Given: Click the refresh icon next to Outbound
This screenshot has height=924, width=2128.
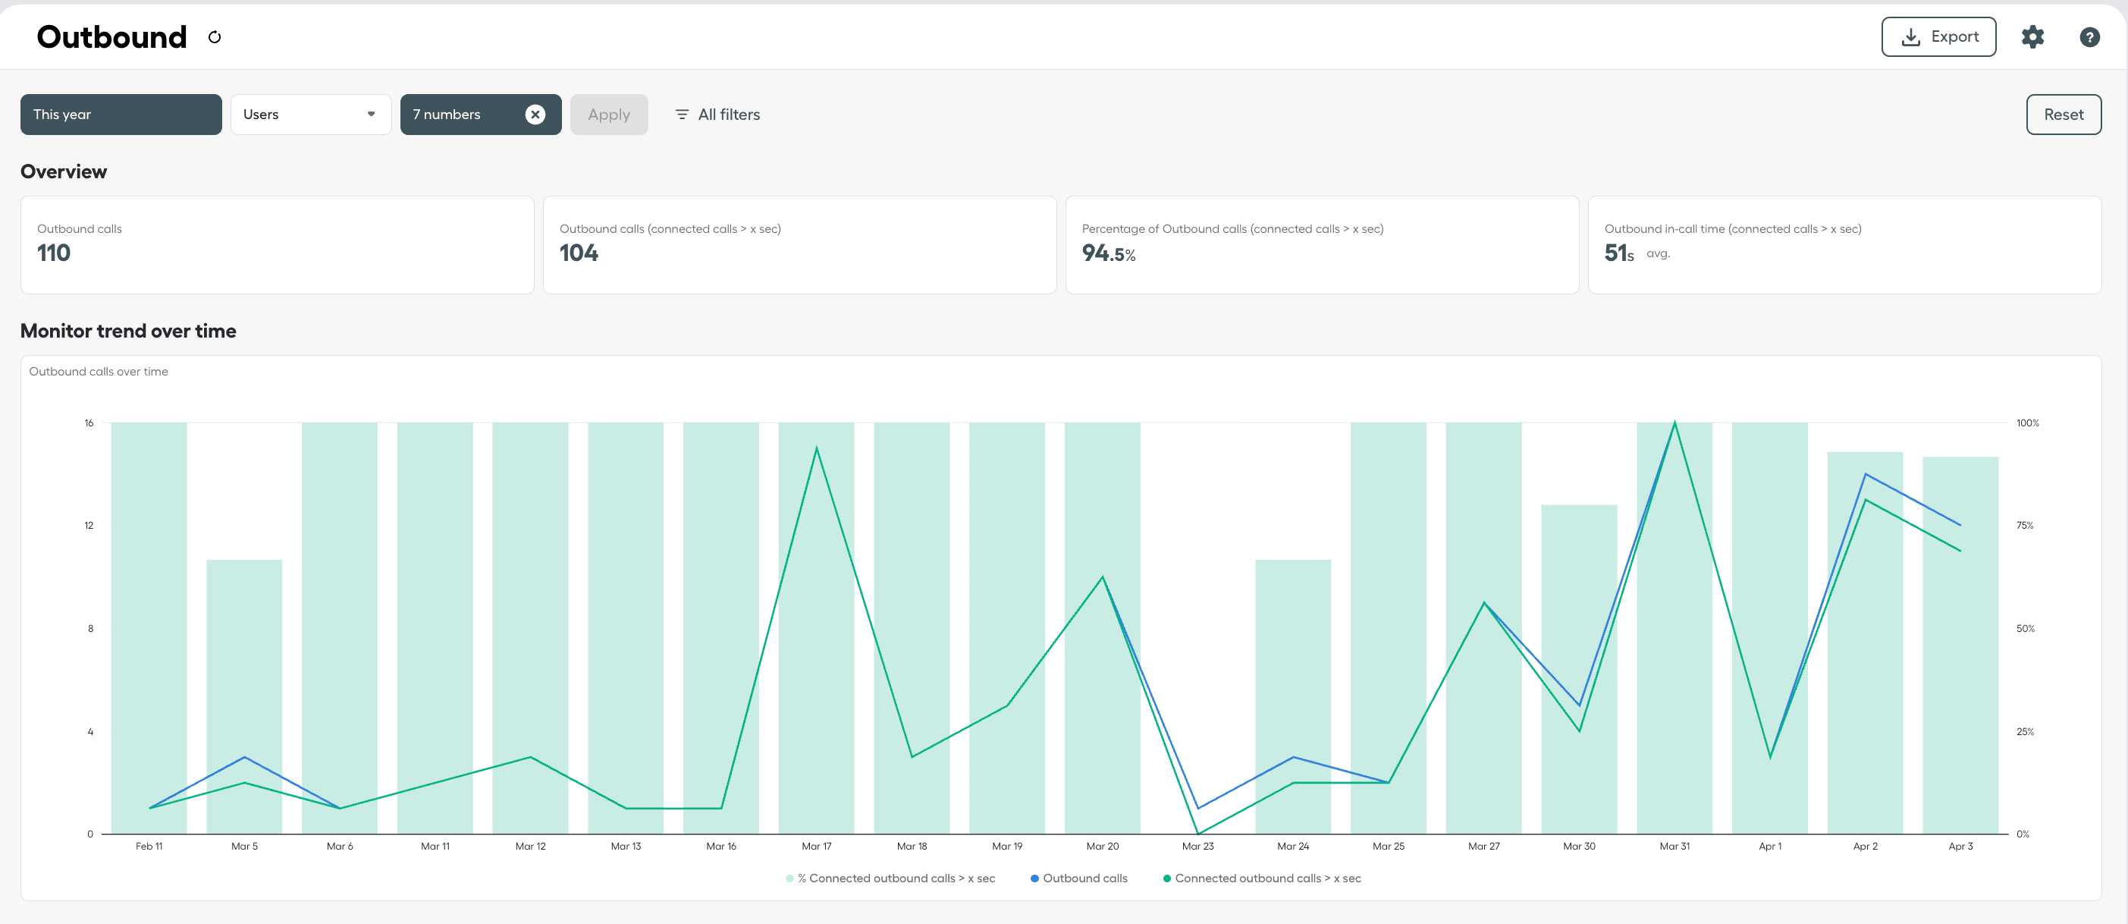Looking at the screenshot, I should tap(214, 36).
